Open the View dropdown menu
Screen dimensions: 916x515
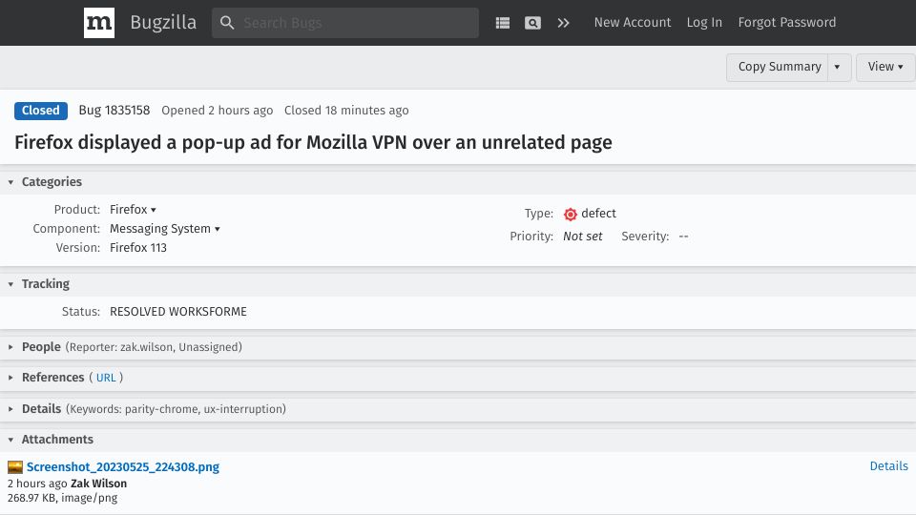pos(885,67)
